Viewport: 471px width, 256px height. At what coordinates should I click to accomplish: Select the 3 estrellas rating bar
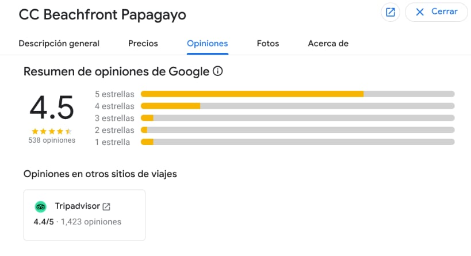point(297,118)
